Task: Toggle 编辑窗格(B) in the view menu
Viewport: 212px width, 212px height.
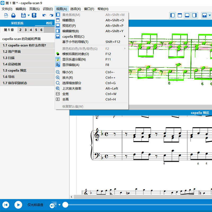Action: pos(91,31)
